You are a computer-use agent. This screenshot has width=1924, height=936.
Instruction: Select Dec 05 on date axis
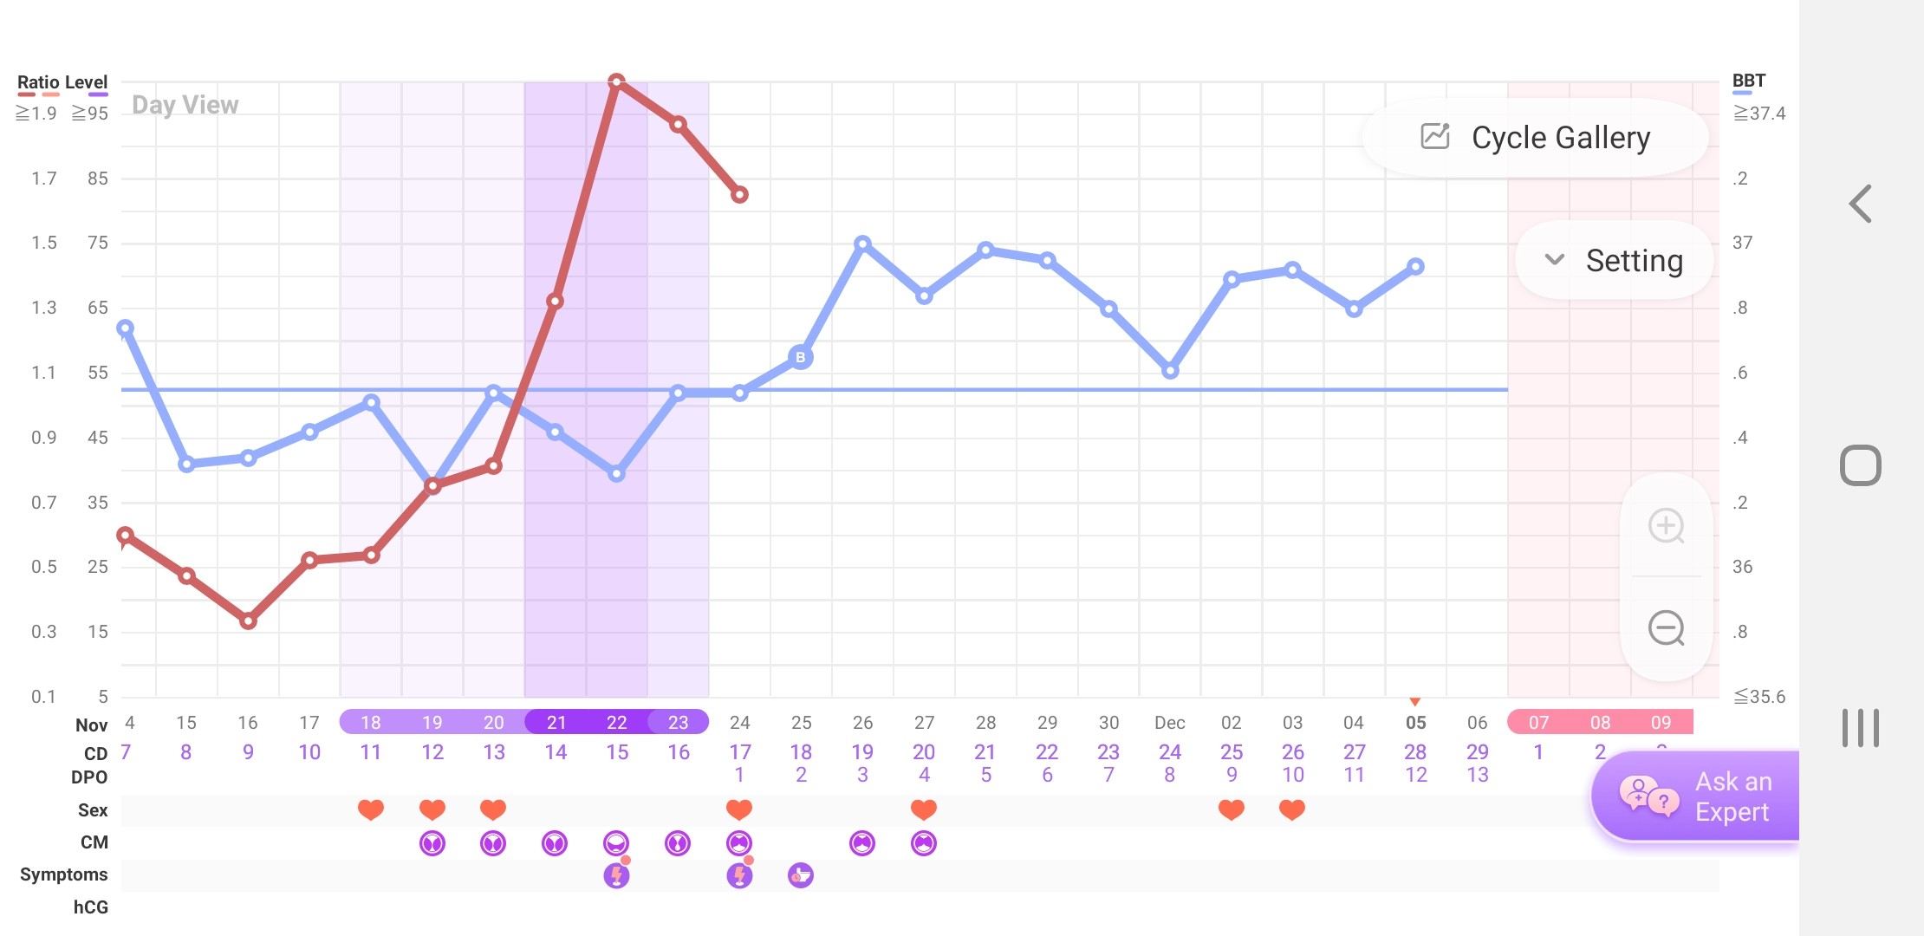point(1415,722)
